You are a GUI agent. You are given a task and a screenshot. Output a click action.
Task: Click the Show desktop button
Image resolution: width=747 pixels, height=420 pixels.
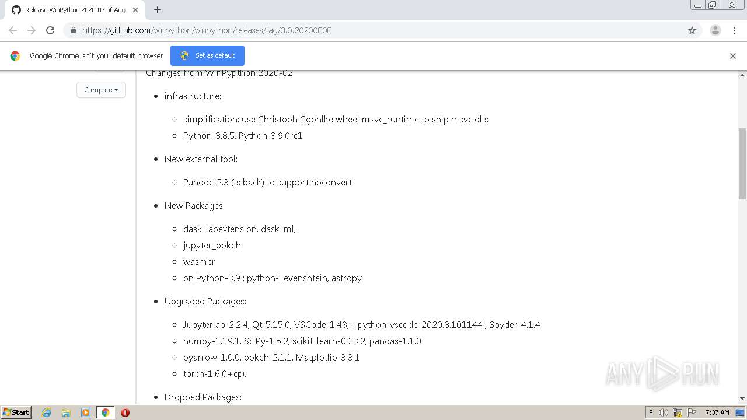741,412
